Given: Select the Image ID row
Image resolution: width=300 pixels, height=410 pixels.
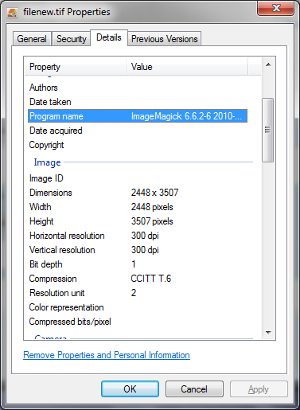Looking at the screenshot, I should 138,178.
